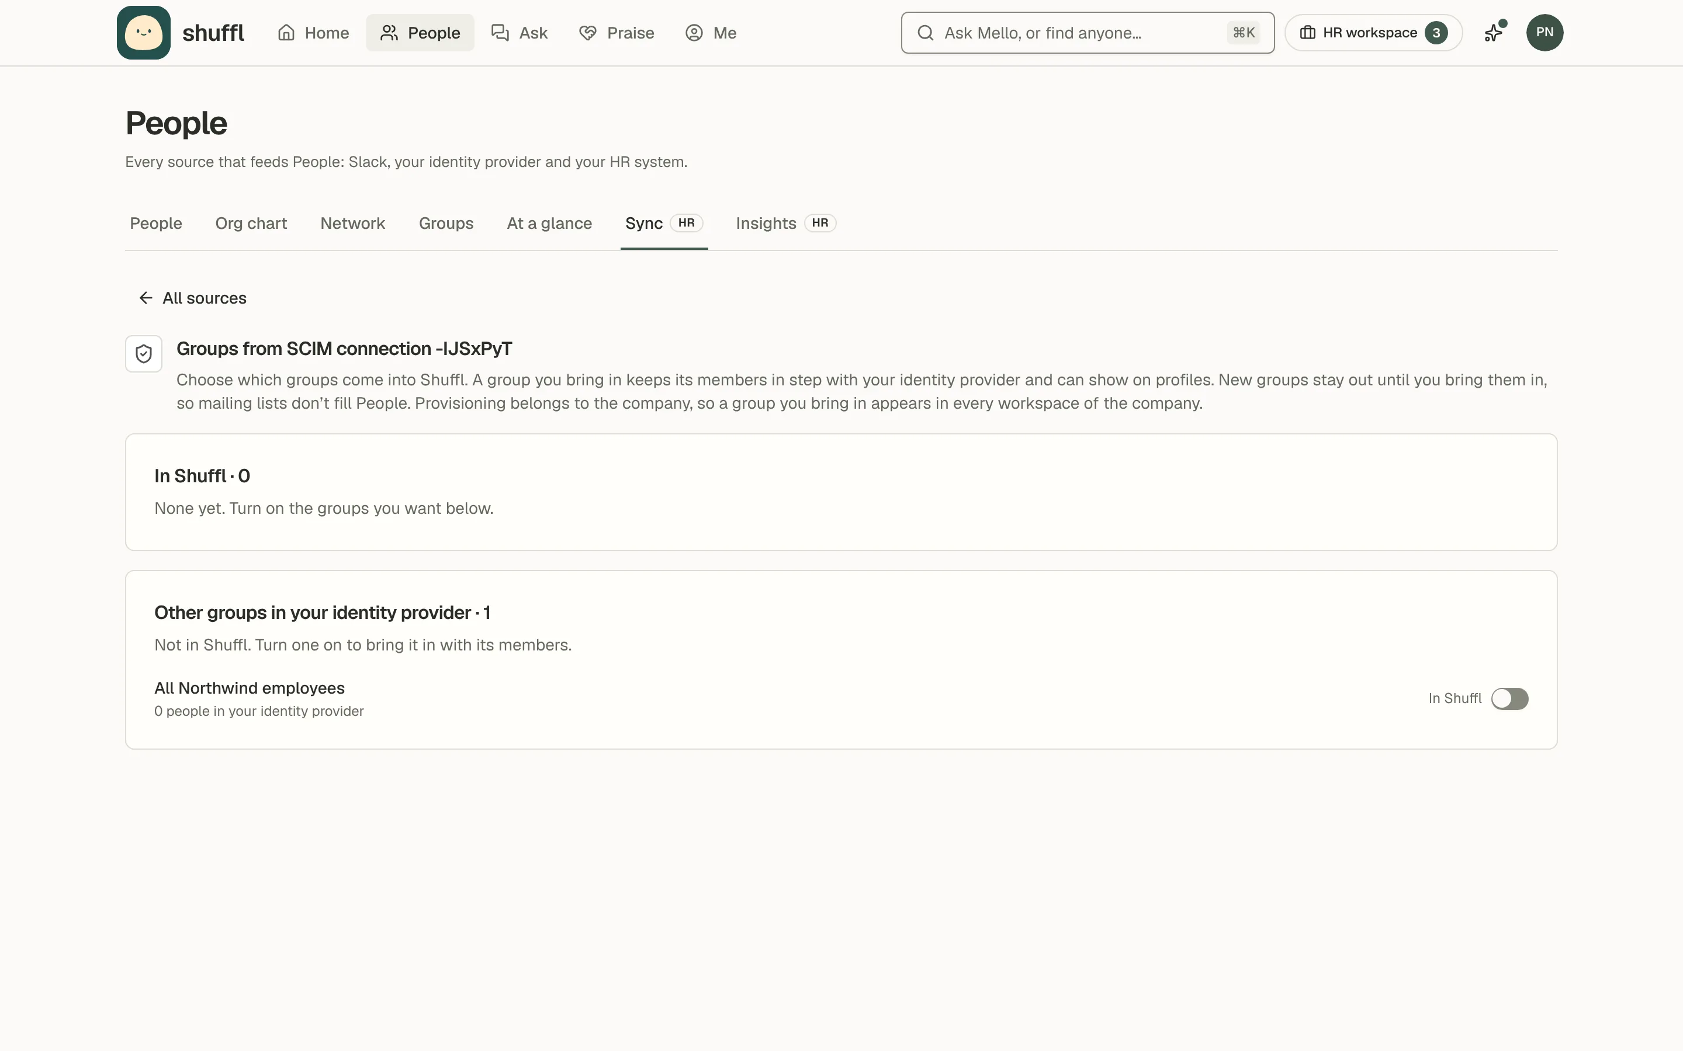Click the workspace count badge showing 3
This screenshot has width=1683, height=1051.
(1436, 33)
